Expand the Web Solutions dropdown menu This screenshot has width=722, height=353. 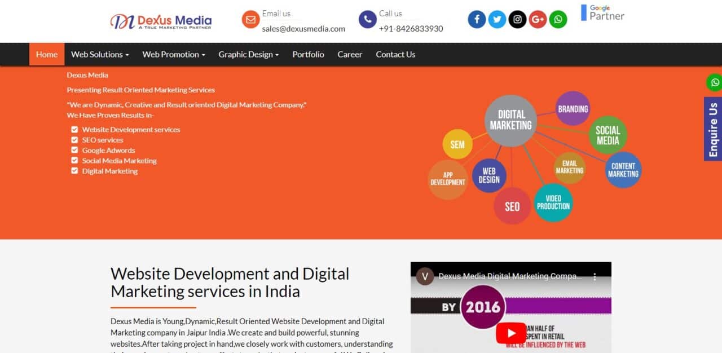(100, 54)
